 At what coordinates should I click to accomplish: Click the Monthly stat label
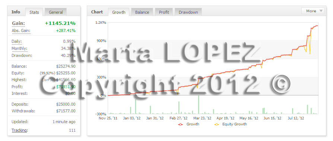[19, 49]
